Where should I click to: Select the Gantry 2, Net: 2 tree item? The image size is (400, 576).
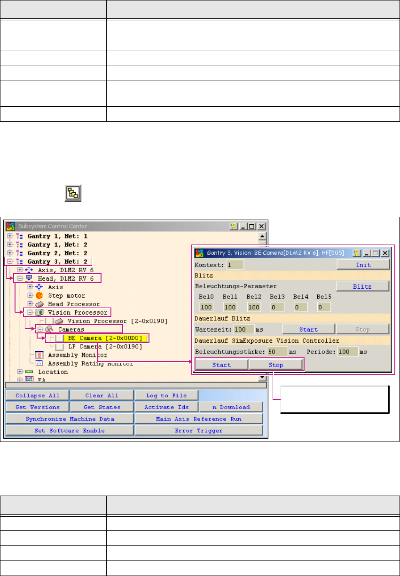[x=57, y=253]
